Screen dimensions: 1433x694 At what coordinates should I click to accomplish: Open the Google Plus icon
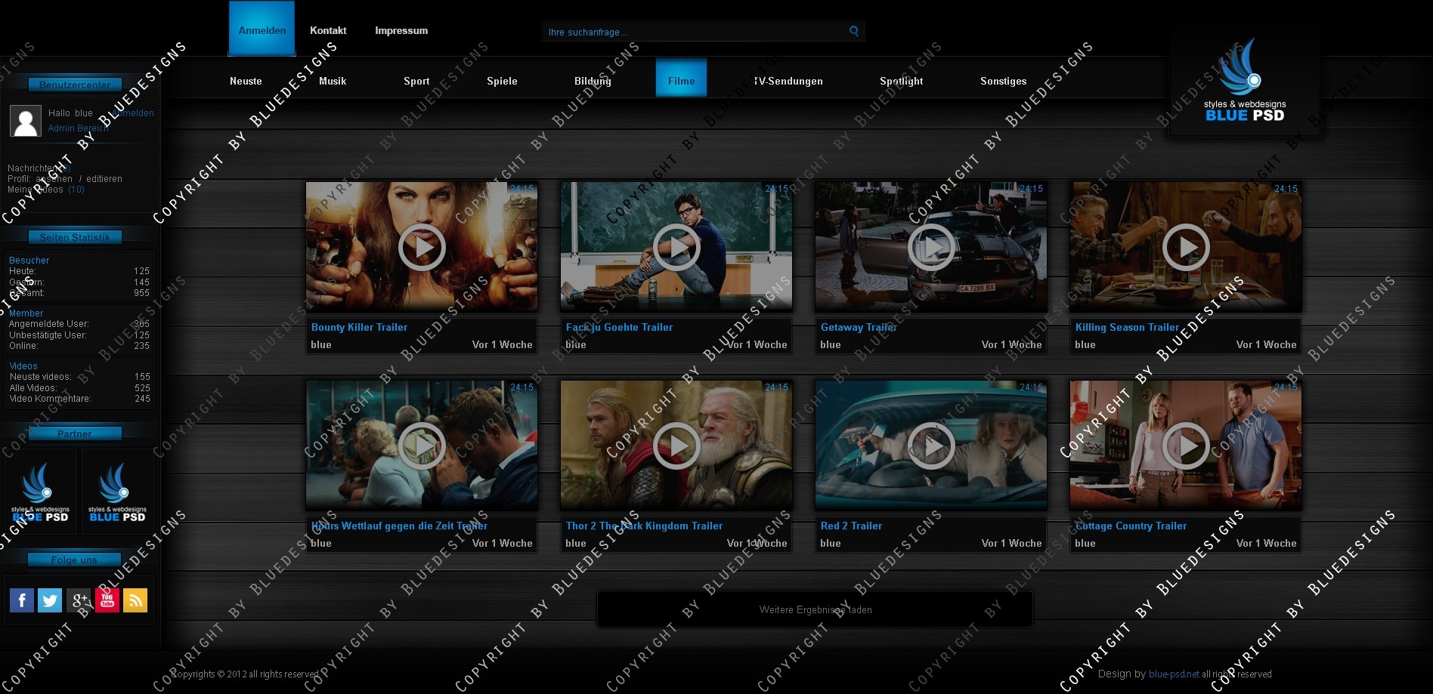[79, 600]
